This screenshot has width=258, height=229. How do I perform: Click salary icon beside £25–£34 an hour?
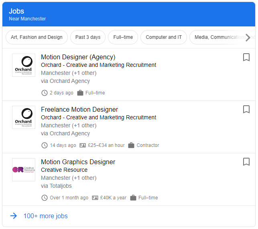[83, 145]
